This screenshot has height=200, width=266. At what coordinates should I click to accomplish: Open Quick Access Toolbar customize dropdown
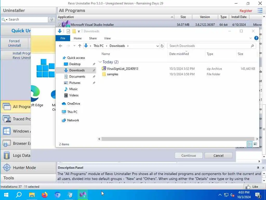coord(79,32)
